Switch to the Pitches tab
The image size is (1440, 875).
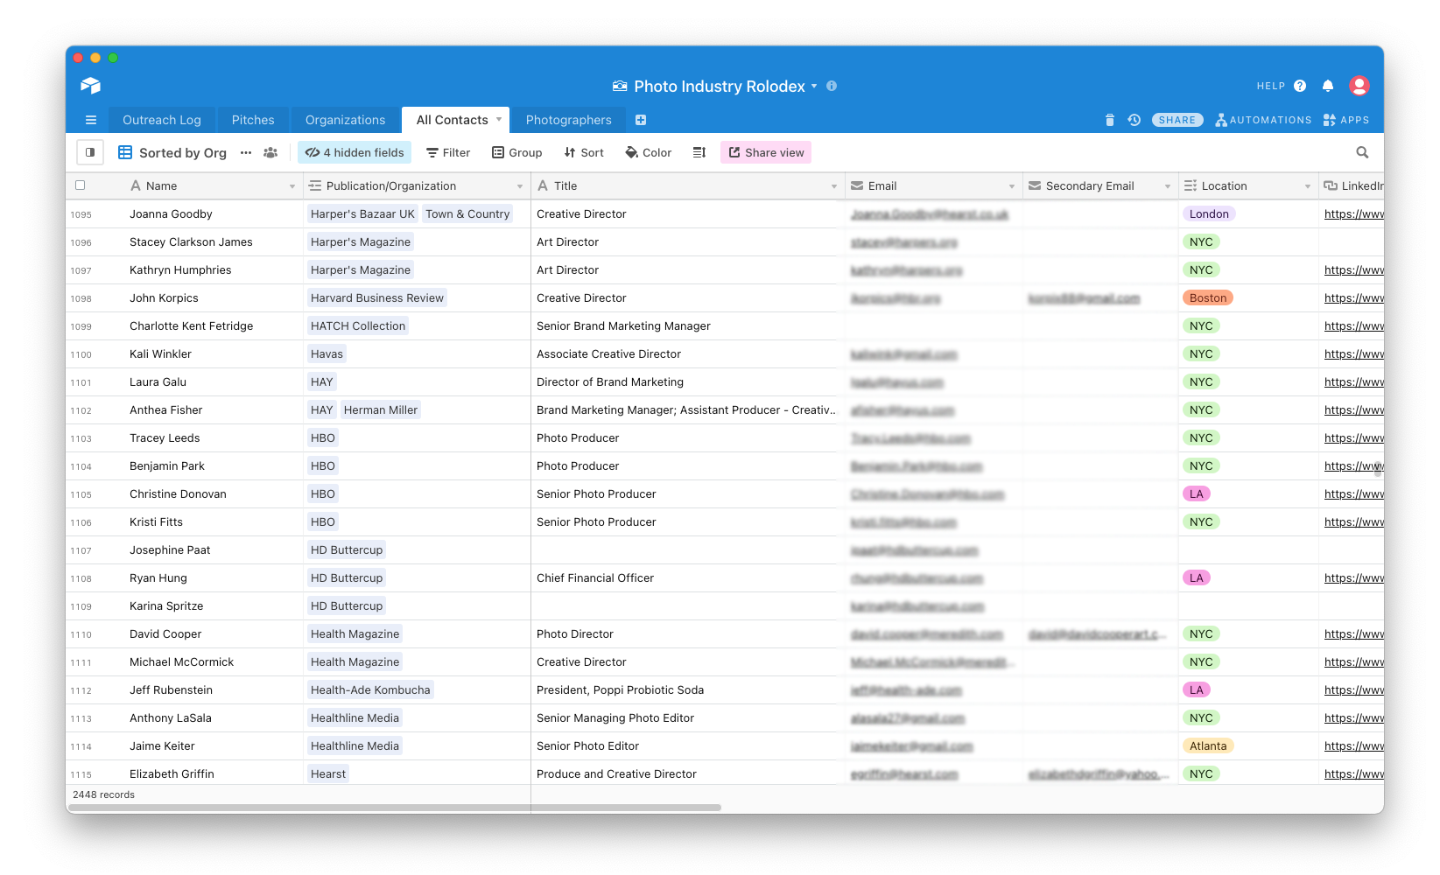(253, 120)
